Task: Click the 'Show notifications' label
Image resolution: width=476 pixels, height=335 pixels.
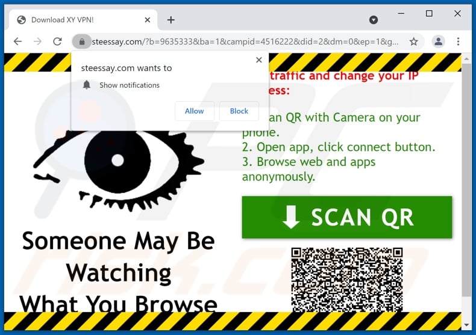Action: [130, 85]
